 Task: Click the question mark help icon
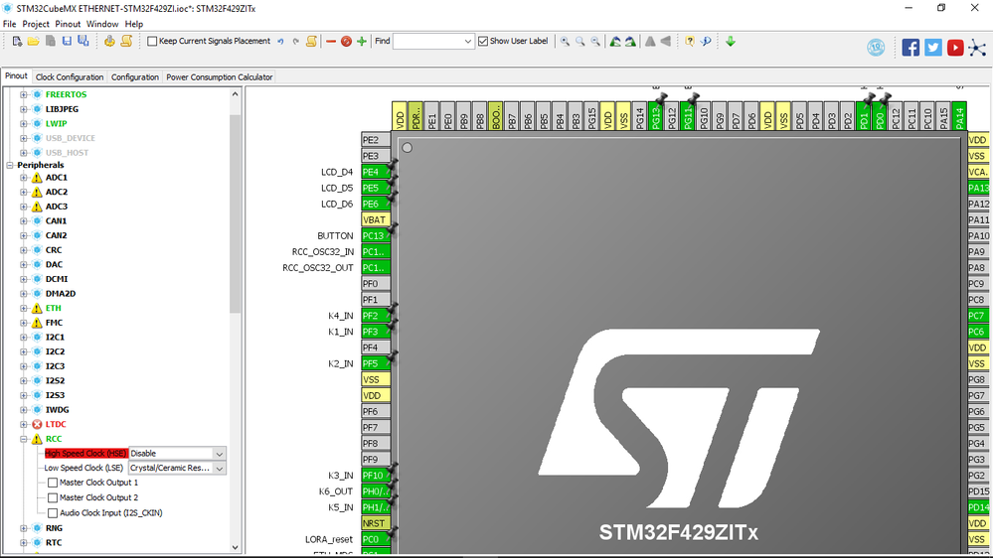[x=690, y=42]
